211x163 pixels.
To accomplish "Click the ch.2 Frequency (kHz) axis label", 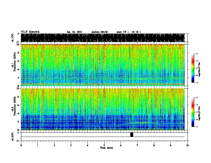I will tap(14, 106).
